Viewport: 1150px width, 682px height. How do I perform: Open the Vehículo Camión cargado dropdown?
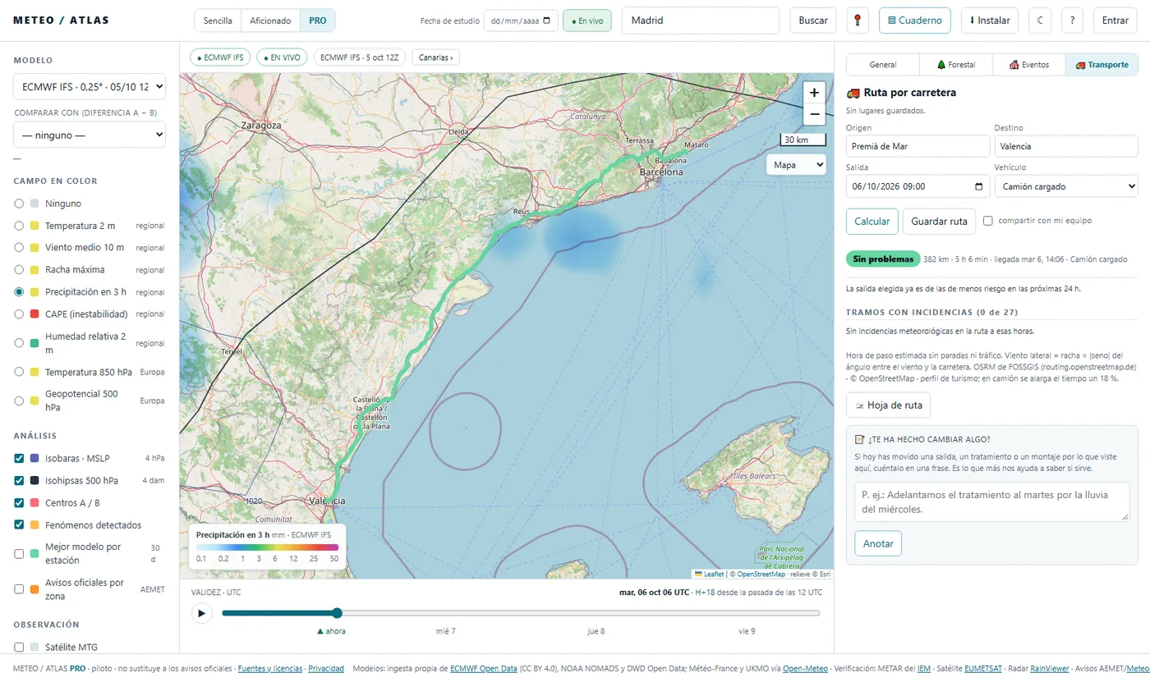click(1066, 186)
